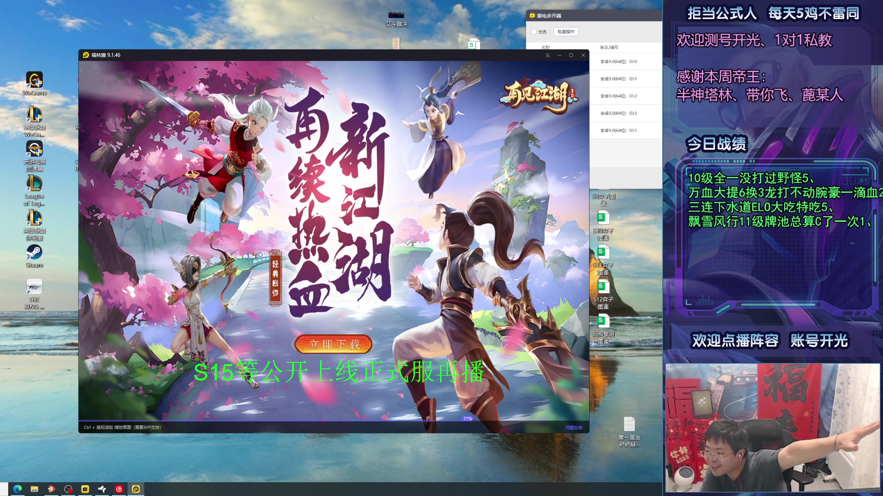Image resolution: width=883 pixels, height=496 pixels.
Task: Select the 安卓9.0(64位) ID:0 row
Action: (x=625, y=62)
